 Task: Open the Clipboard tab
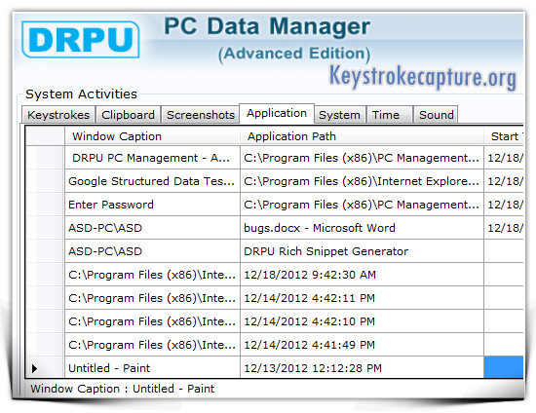(129, 115)
